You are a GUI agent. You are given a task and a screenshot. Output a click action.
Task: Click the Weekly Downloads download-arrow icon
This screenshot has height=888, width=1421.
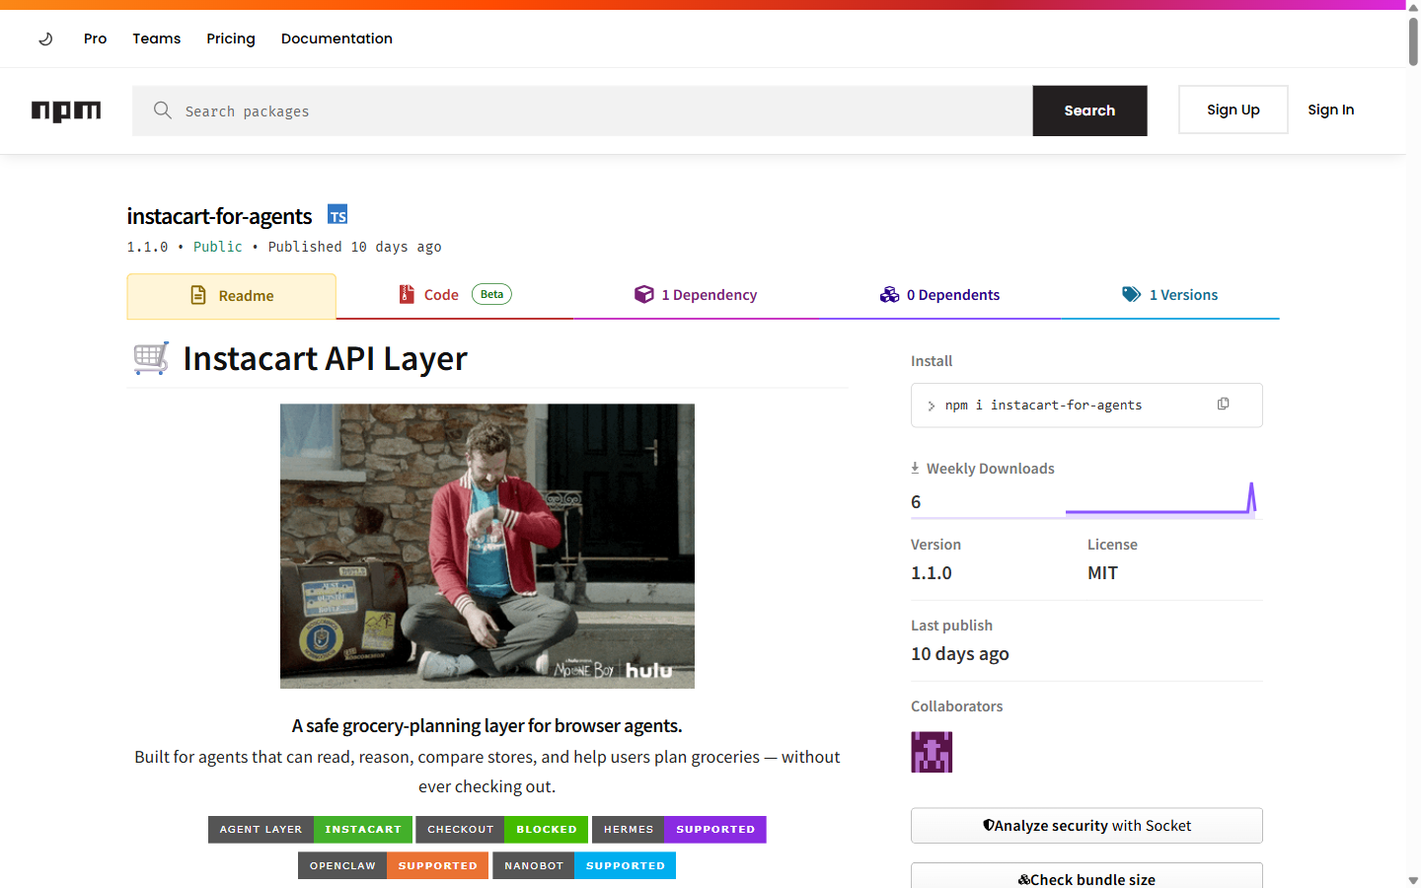coord(915,468)
